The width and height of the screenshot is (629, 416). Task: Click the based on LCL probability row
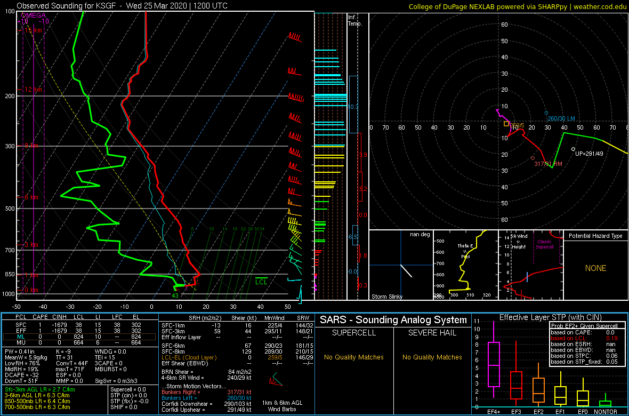point(585,339)
